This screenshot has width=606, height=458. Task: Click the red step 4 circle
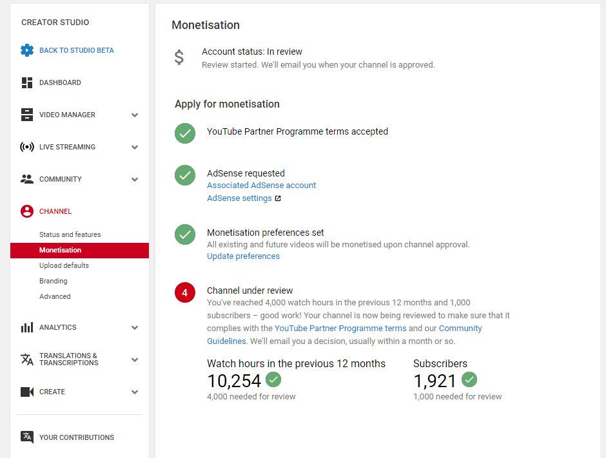(185, 292)
